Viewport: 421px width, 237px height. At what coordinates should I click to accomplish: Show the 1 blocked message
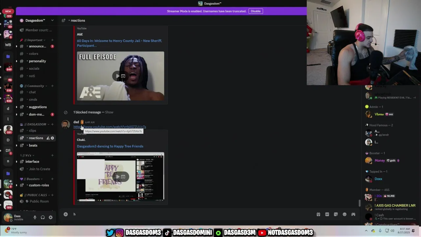click(109, 112)
